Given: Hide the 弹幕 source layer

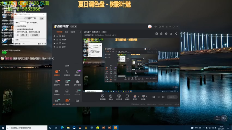Looking at the screenshot, I should [54, 40].
